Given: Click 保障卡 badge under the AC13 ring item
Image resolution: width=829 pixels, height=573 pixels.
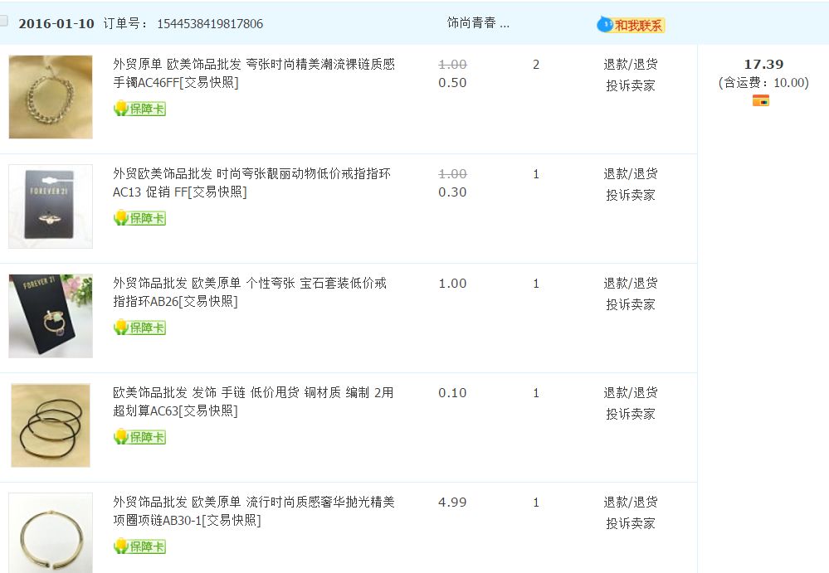Looking at the screenshot, I should (139, 218).
